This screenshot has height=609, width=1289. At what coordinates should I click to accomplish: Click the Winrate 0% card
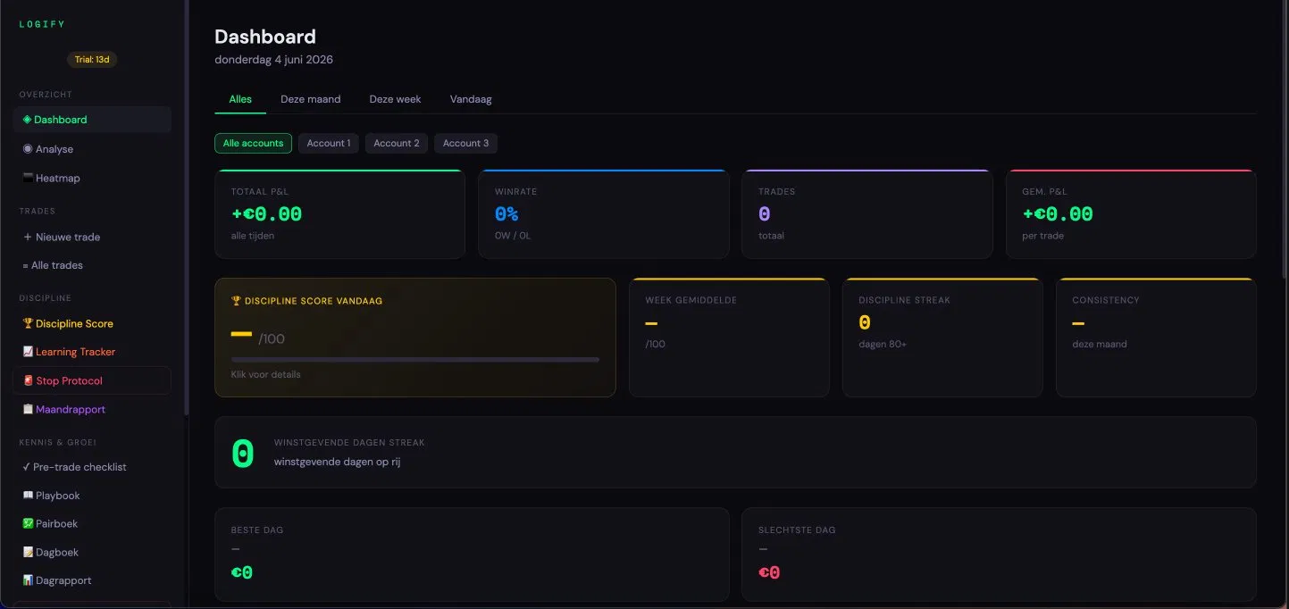[604, 214]
